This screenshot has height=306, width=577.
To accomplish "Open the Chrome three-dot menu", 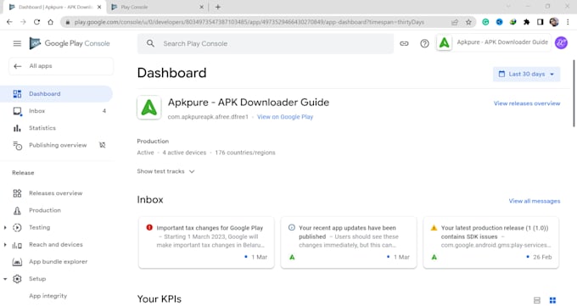I will point(568,22).
